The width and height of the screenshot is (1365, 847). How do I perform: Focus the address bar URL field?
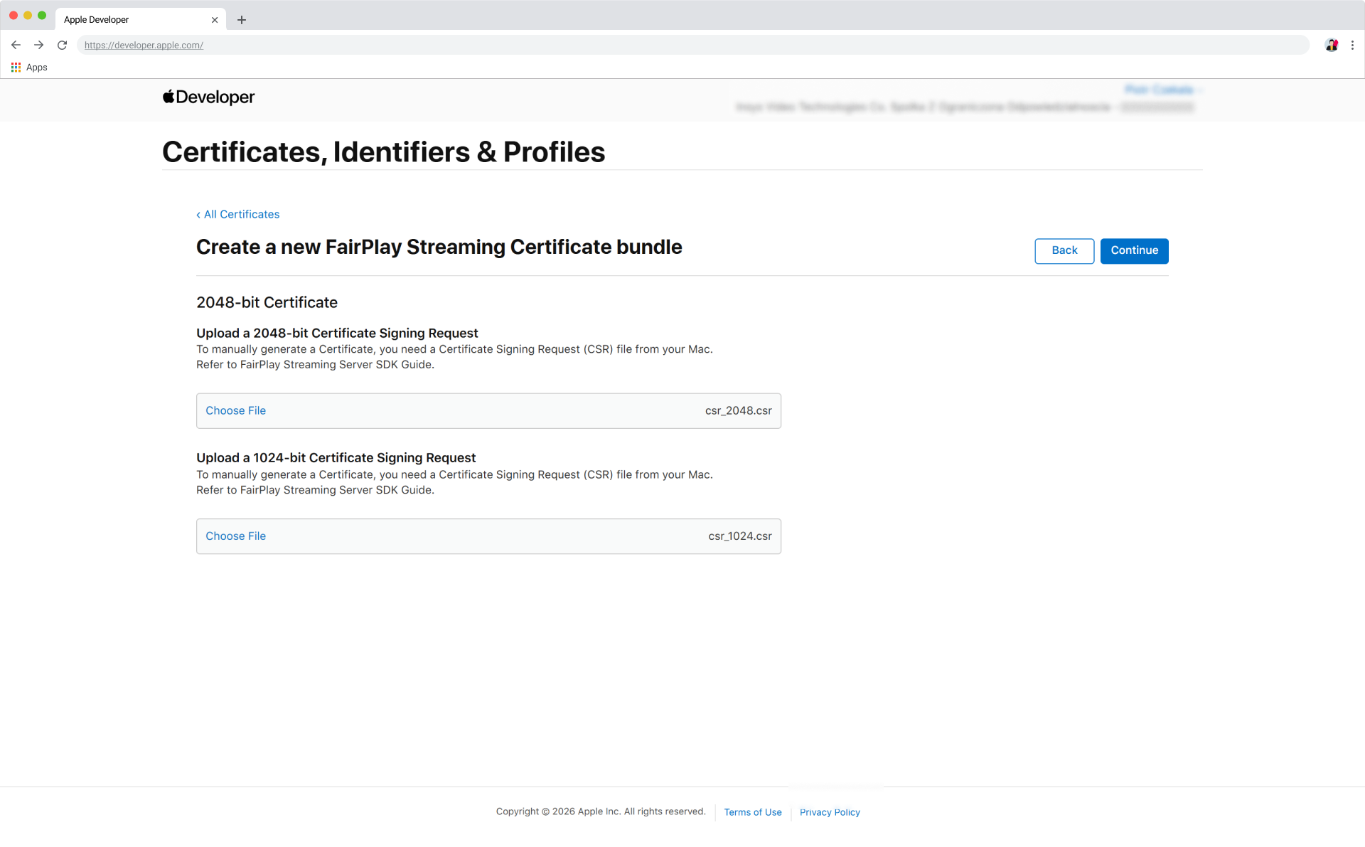click(693, 45)
